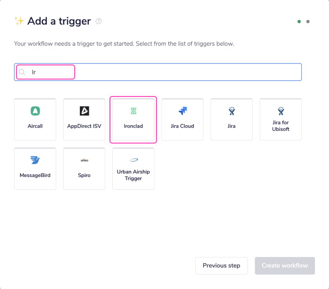Screen dimensions: 329x289
Task: Click the Jira Cloud logo icon
Action: (x=182, y=111)
